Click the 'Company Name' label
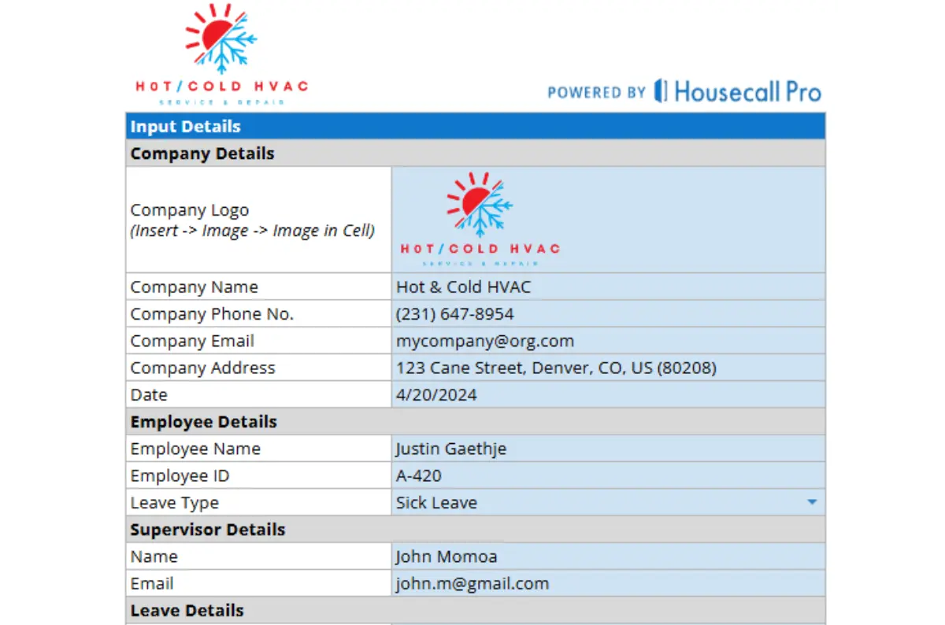Image resolution: width=945 pixels, height=625 pixels. click(x=194, y=287)
